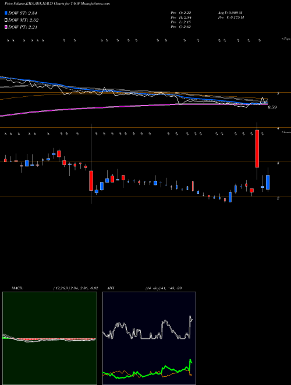
Task: Select the 'DOW ST: 2.34' legend label
Action: pyautogui.click(x=23, y=13)
